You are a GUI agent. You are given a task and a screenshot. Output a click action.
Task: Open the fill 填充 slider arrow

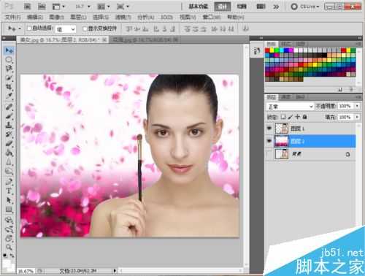[357, 117]
